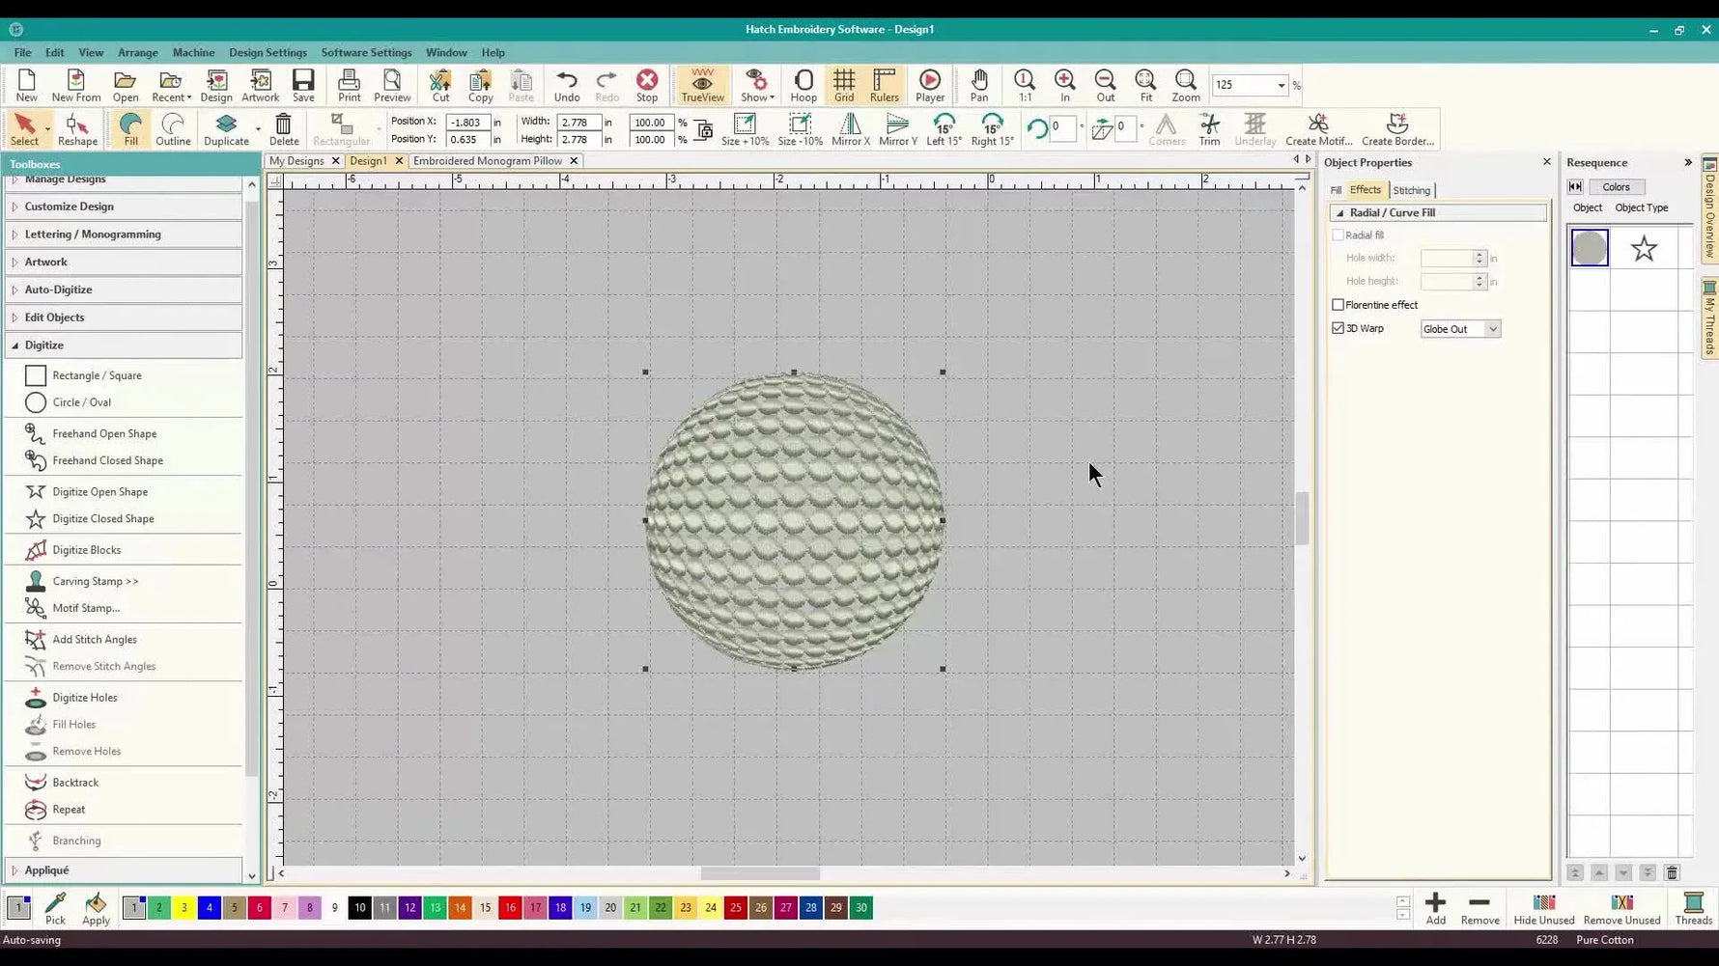The width and height of the screenshot is (1719, 966).
Task: Open the Arrange menu
Action: pyautogui.click(x=138, y=52)
